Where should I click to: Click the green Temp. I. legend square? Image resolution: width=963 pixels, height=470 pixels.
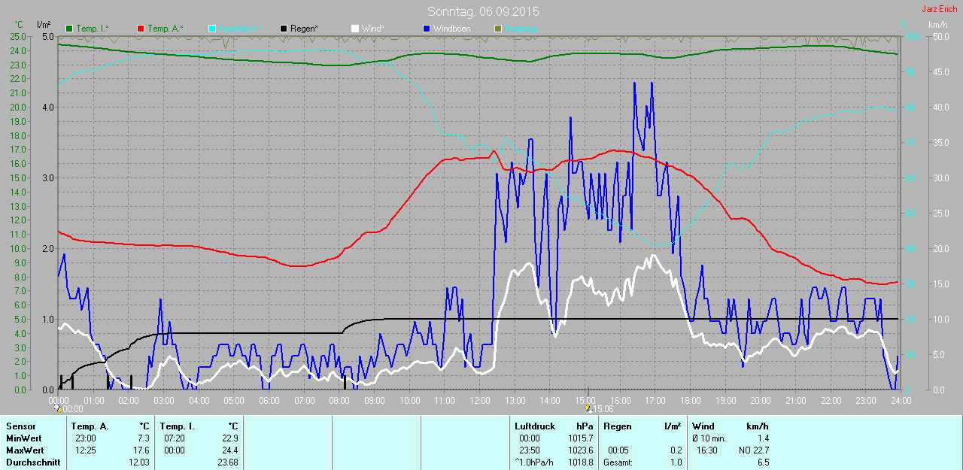click(x=70, y=29)
